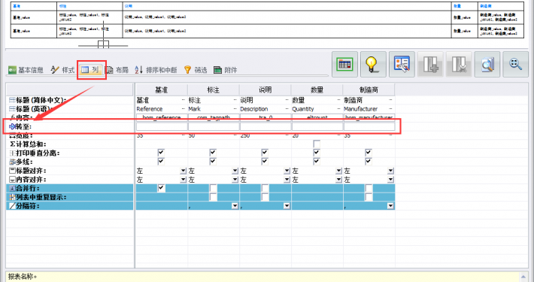Click the 标题 (简体中文) row icon
Viewport: 534px width, 282px height.
pos(12,100)
